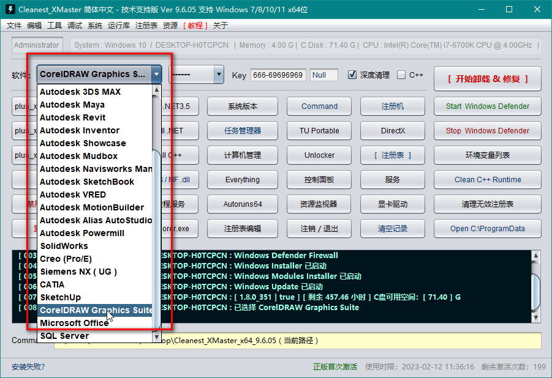
Task: Choose Microsoft Office from the list
Action: pyautogui.click(x=95, y=323)
